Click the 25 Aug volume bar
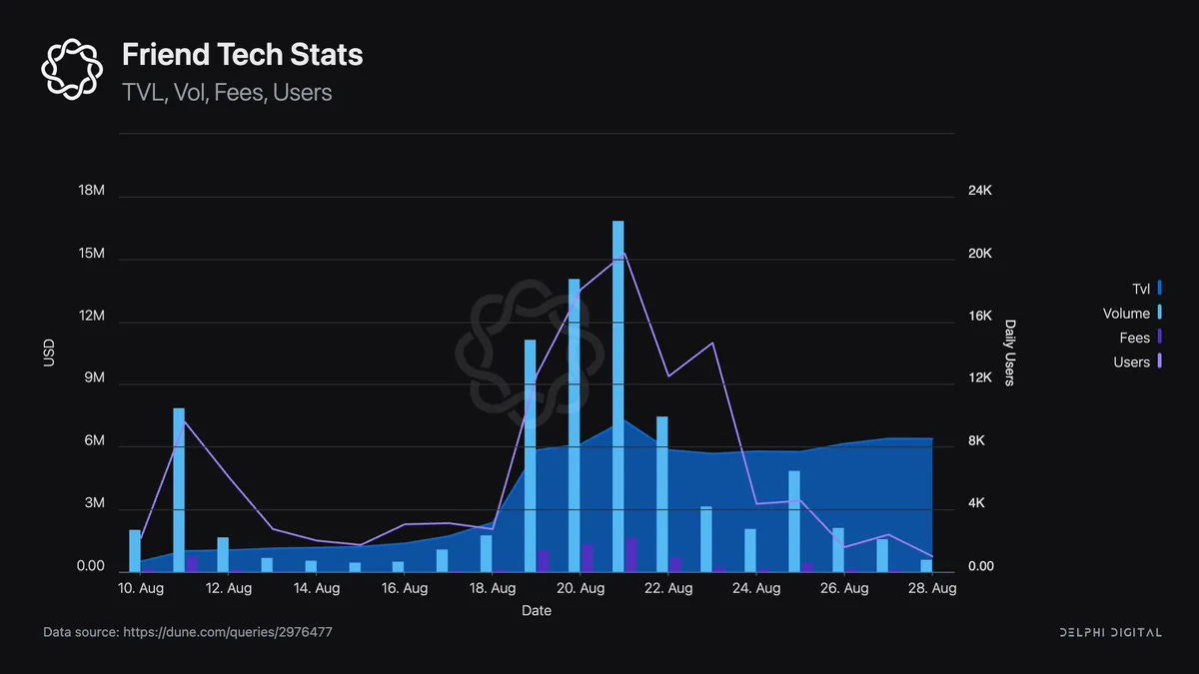This screenshot has height=674, width=1199. click(x=793, y=521)
